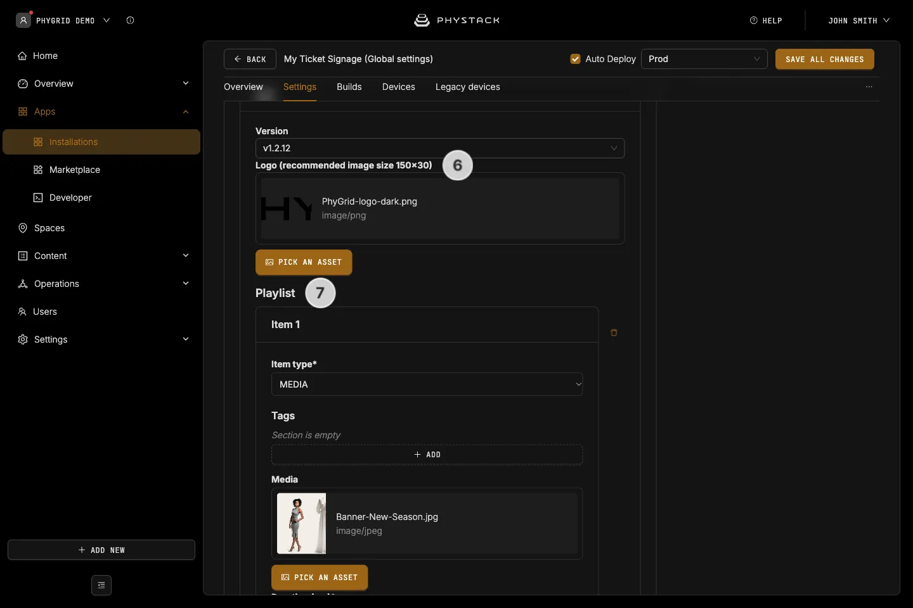Open Developer in the sidebar
Viewport: 913px width, 608px height.
[x=70, y=198]
